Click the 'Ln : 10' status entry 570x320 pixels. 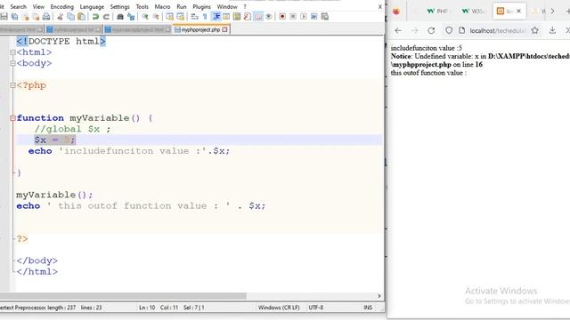point(147,308)
